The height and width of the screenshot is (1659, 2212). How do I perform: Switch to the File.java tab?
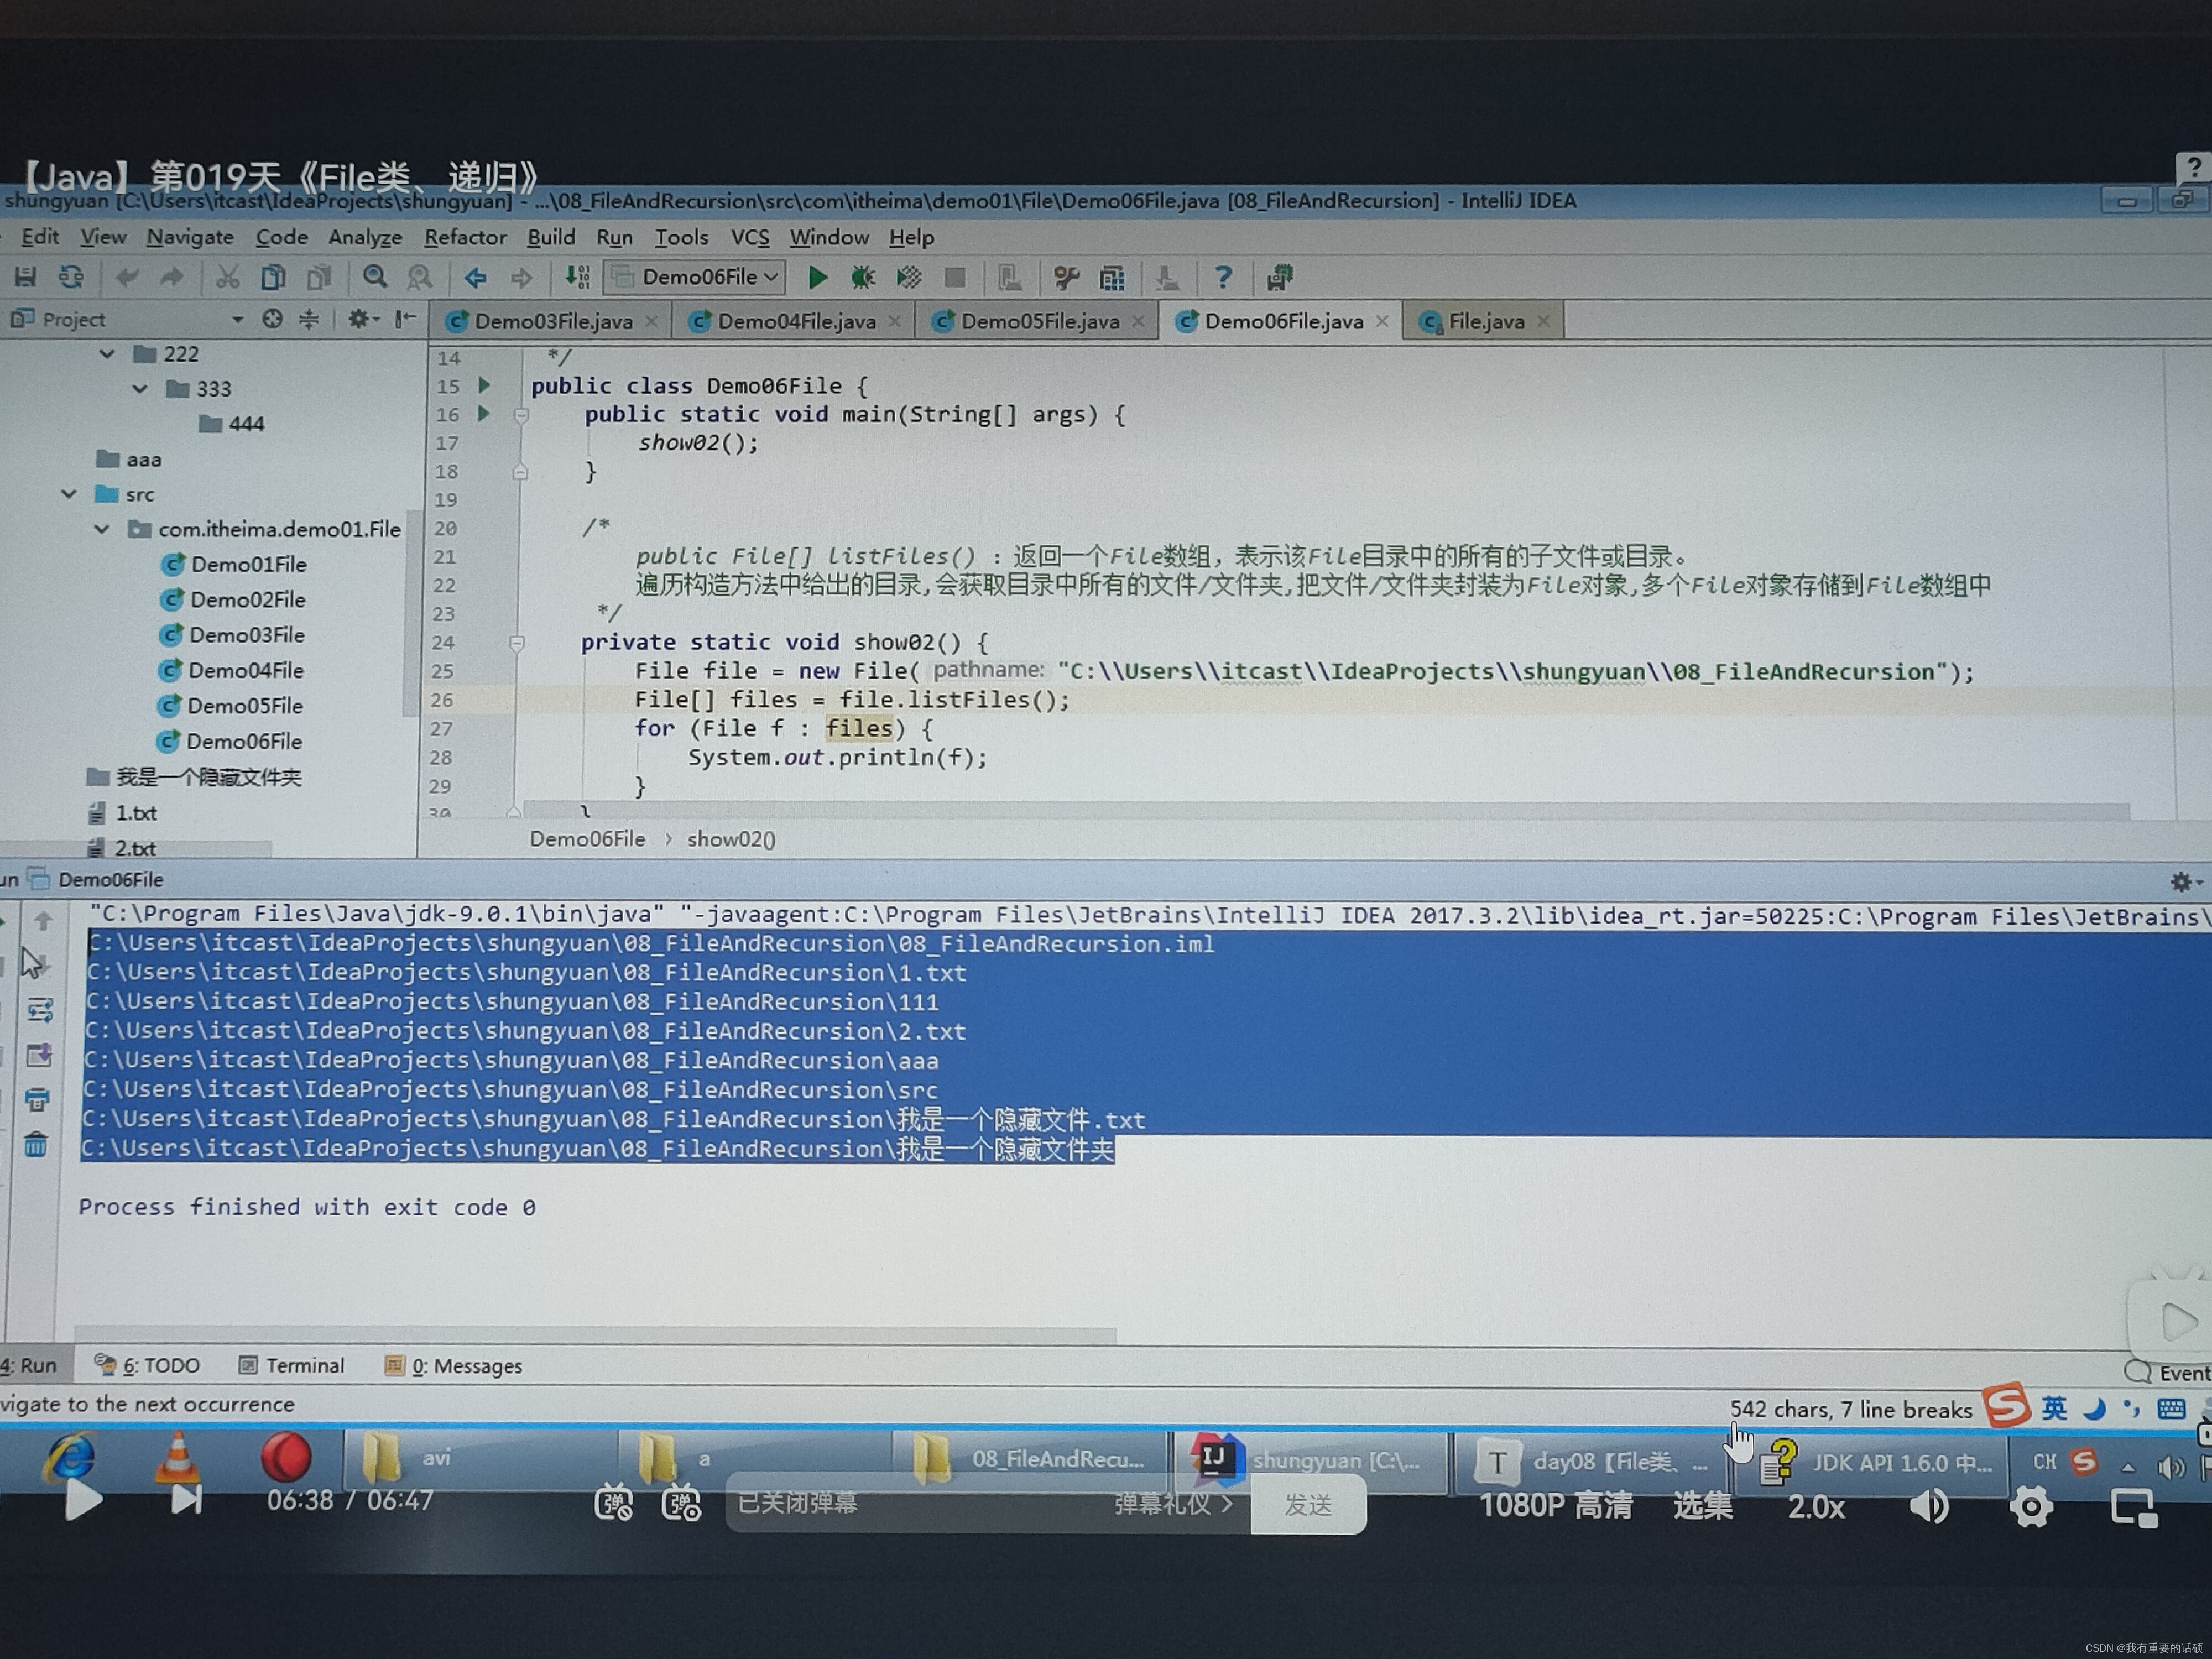click(x=1485, y=321)
